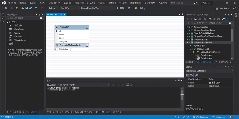Open the Properties object selector dropdown
239x119 pixels.
click(x=232, y=71)
